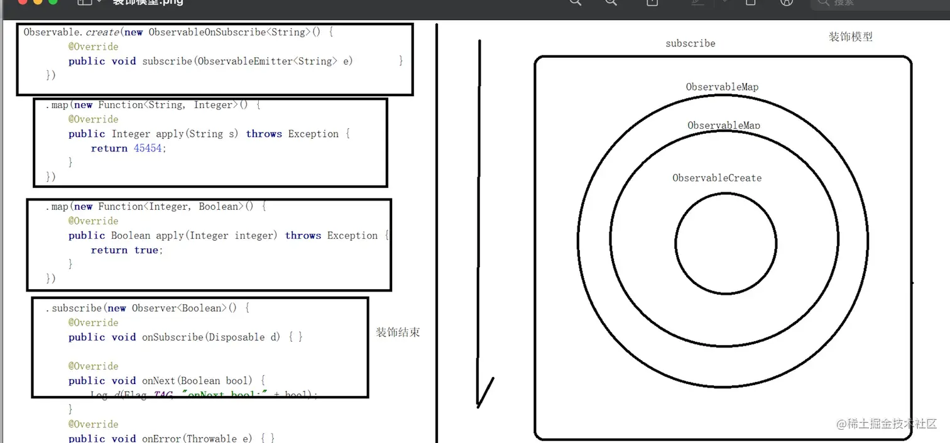
Task: Click the ".map(new Function<String, Integer>() {" line
Action: coord(153,105)
